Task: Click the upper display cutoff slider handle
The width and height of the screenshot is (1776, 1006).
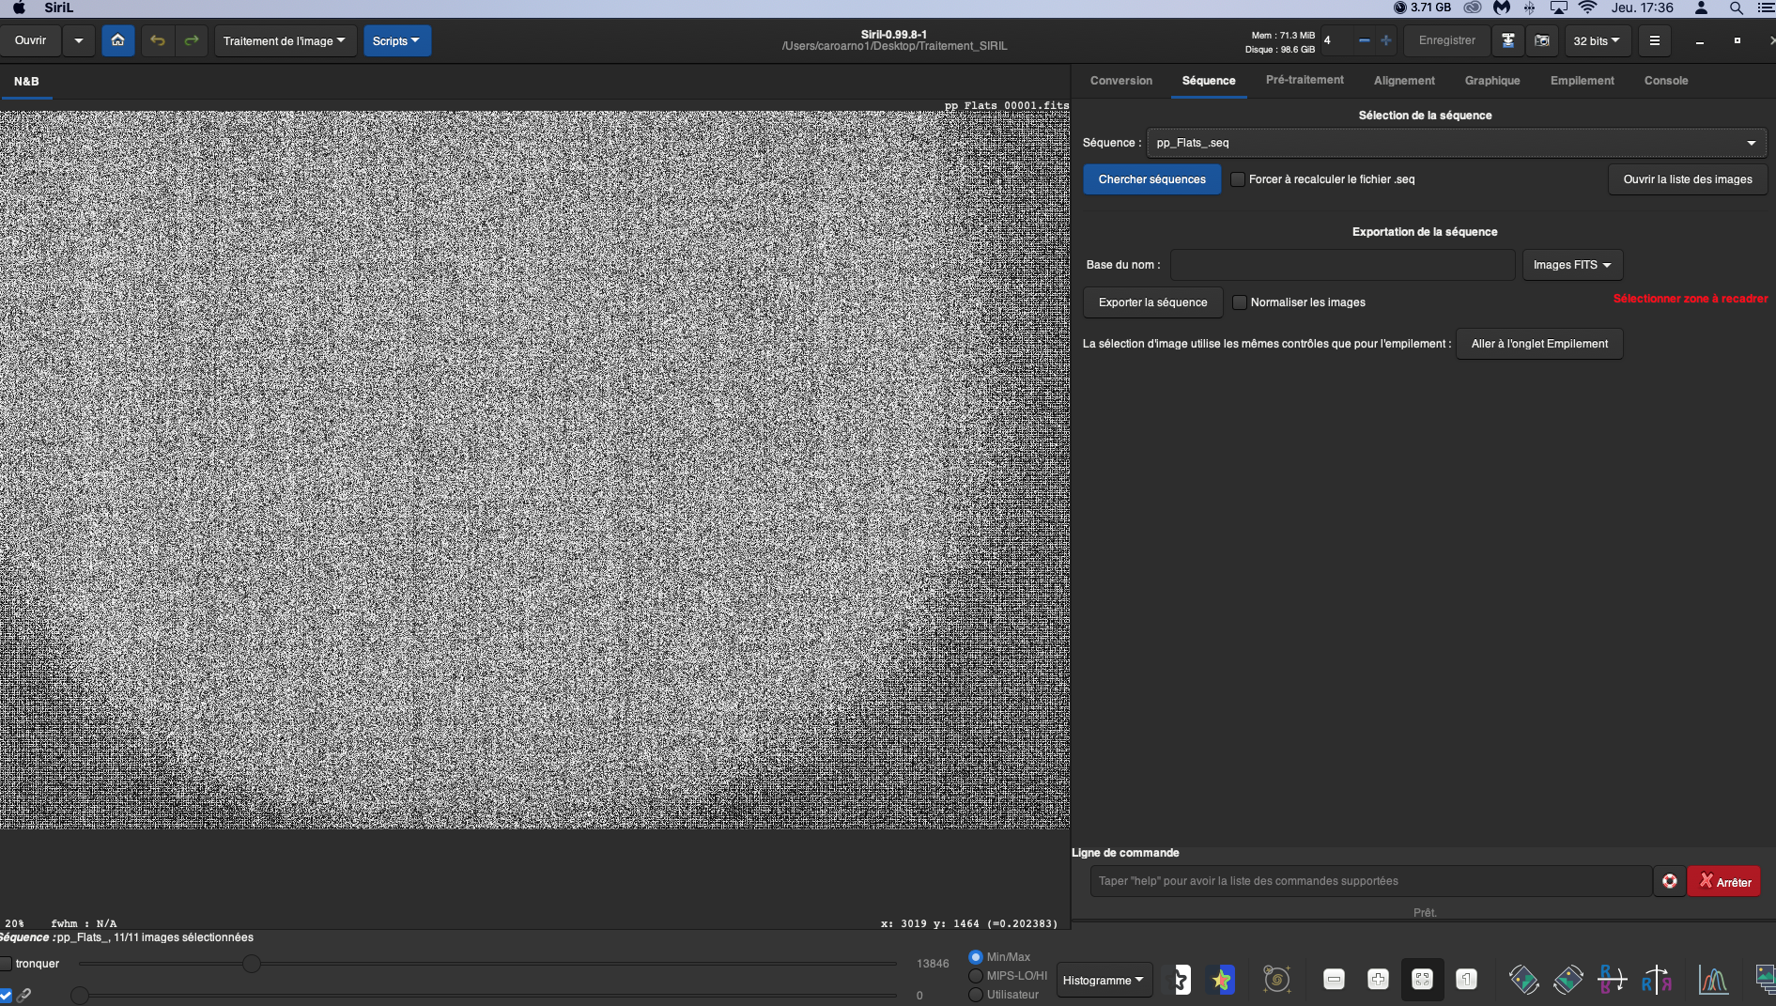Action: (251, 964)
